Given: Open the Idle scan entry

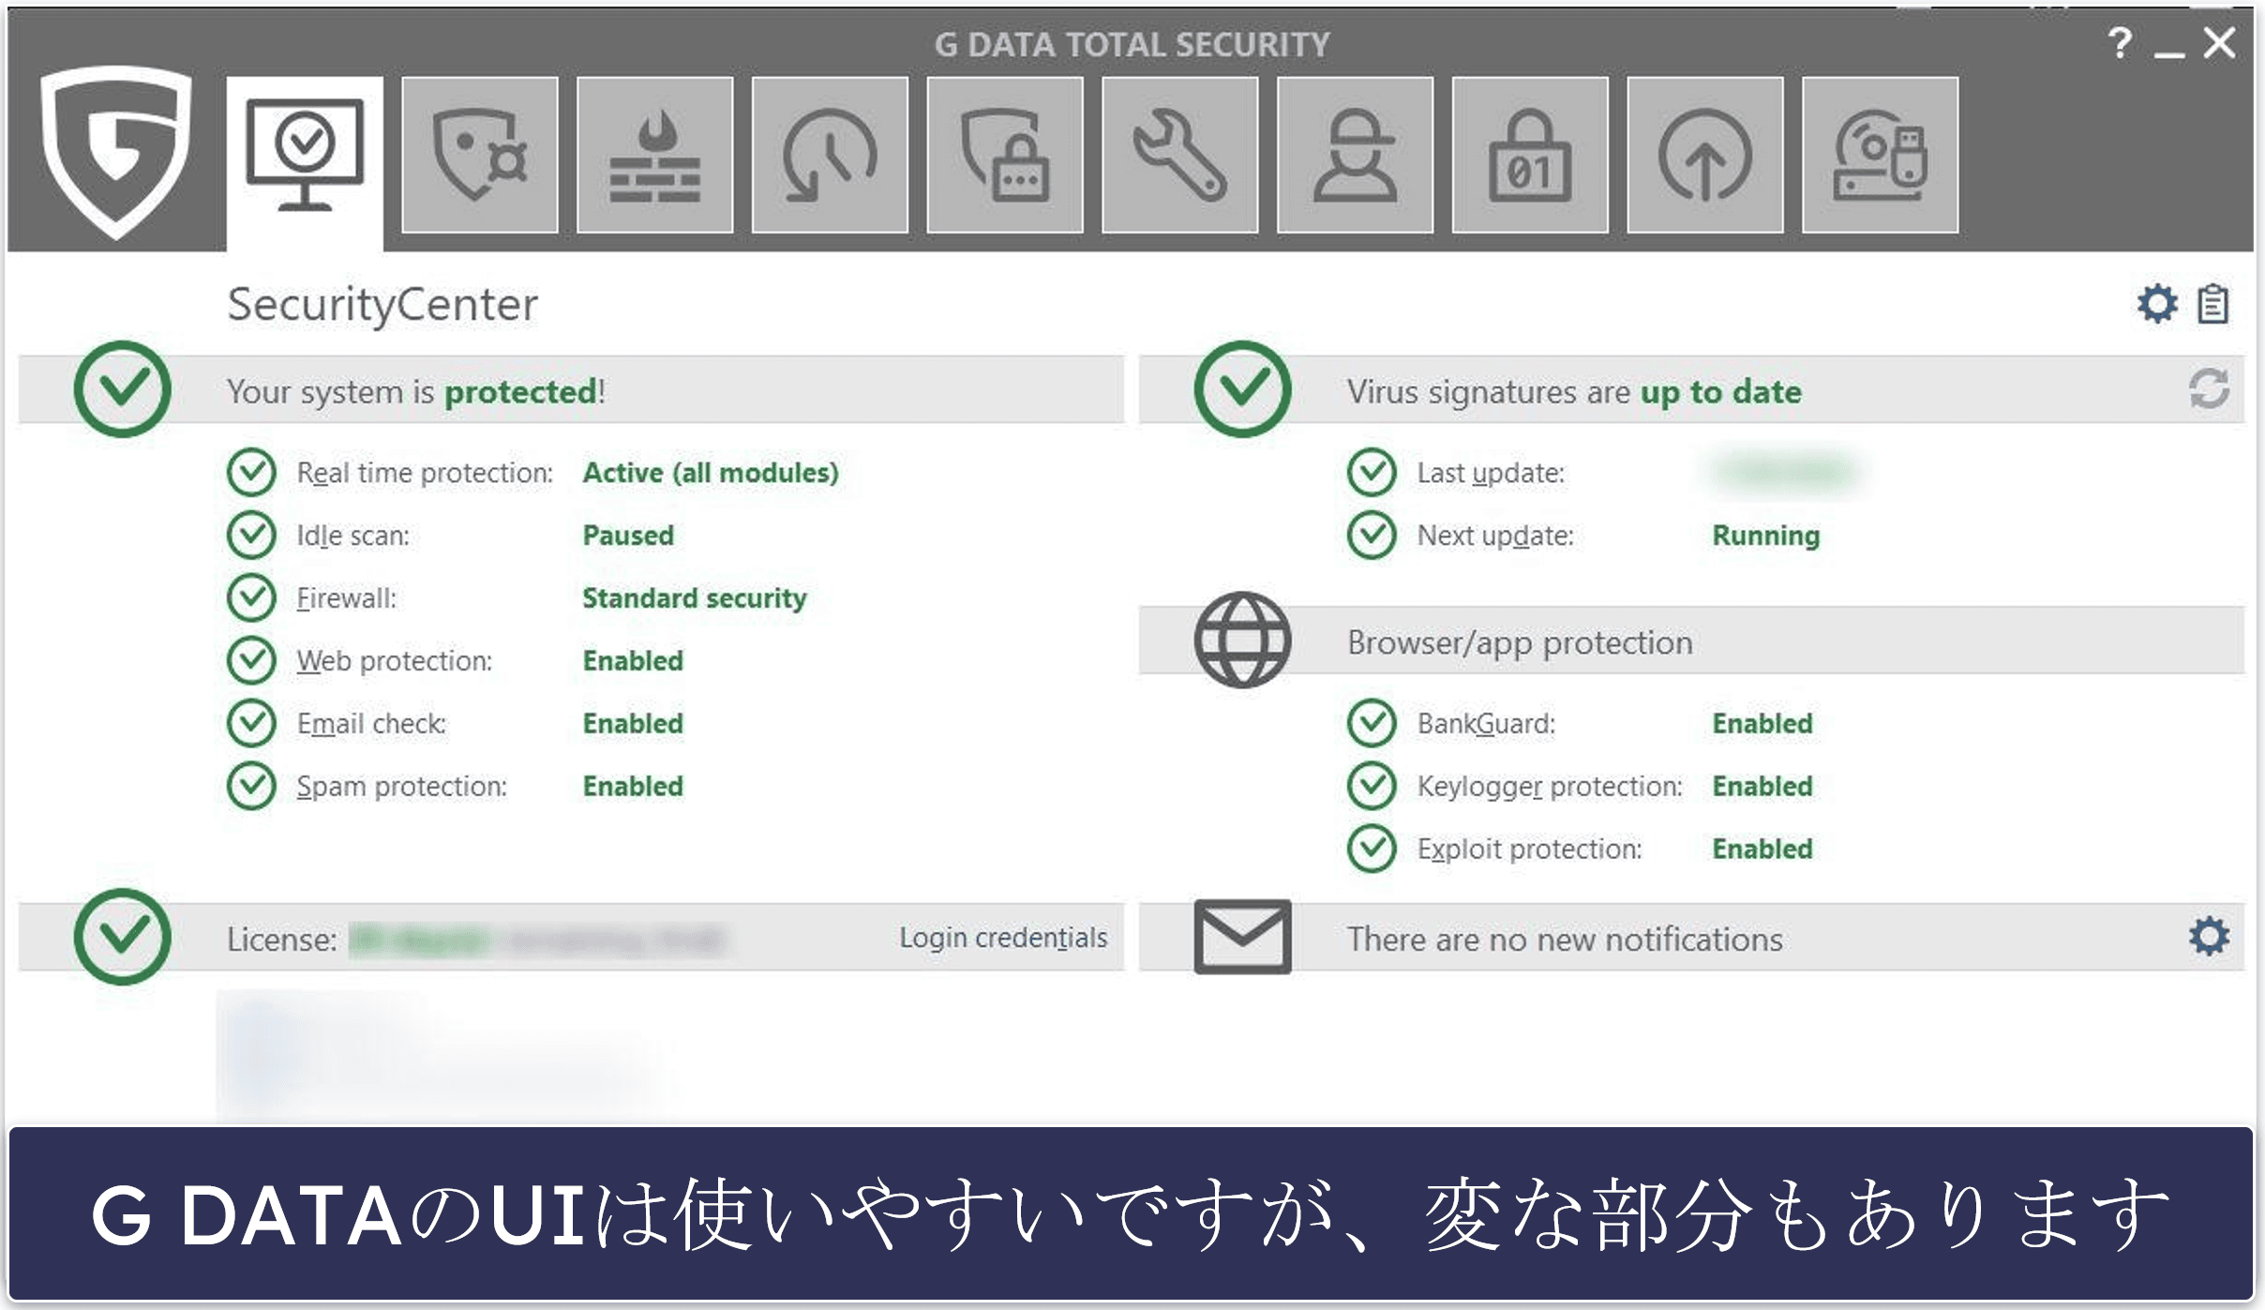Looking at the screenshot, I should pyautogui.click(x=352, y=535).
